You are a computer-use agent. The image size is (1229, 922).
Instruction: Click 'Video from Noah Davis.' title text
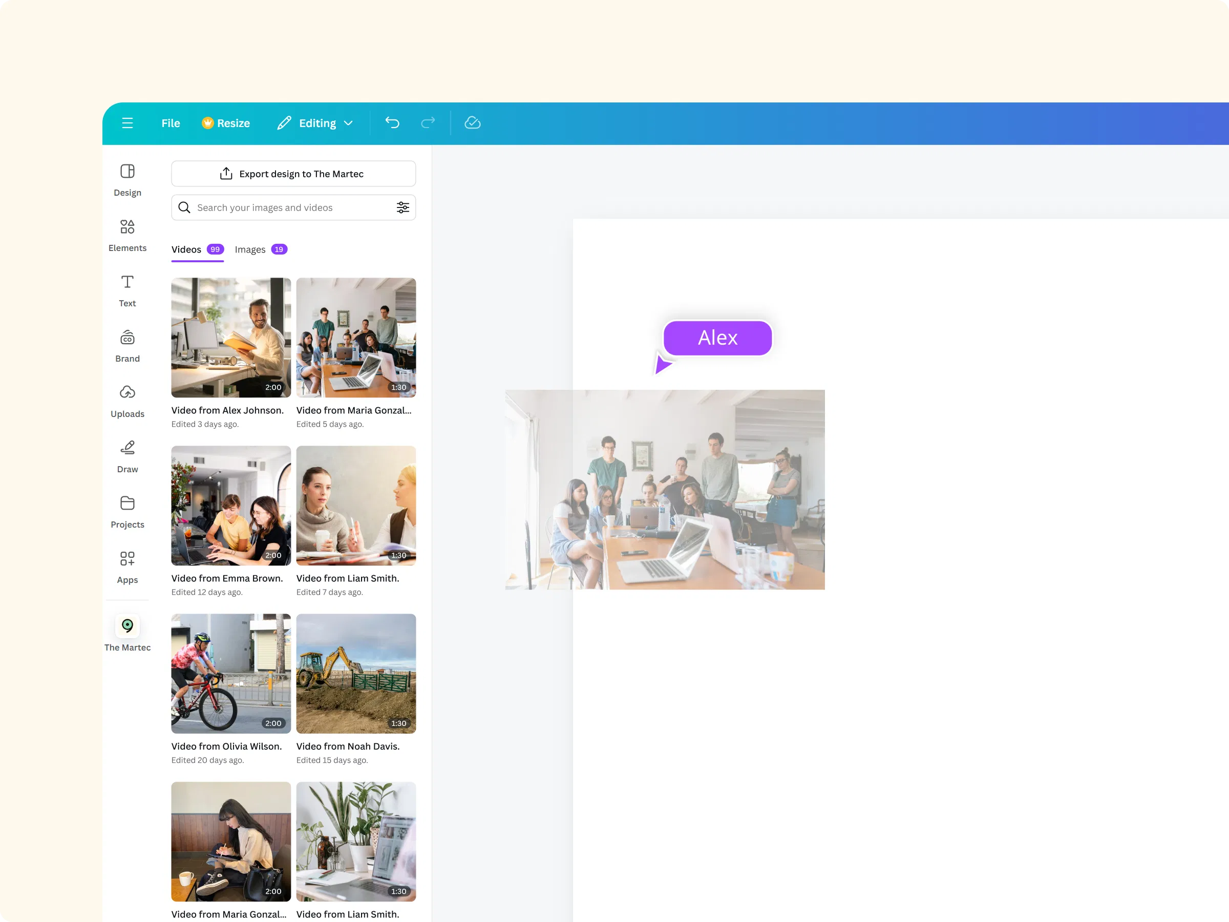(x=348, y=746)
